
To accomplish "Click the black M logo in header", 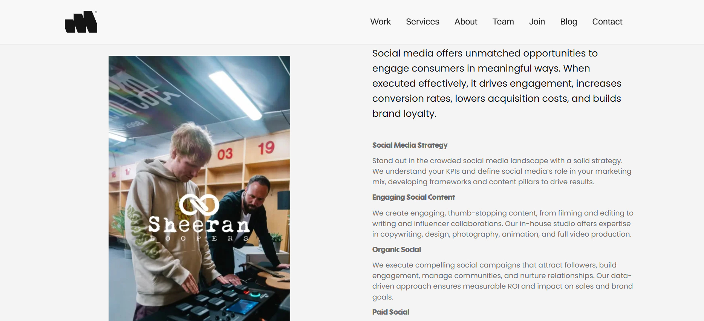I will 81,22.
